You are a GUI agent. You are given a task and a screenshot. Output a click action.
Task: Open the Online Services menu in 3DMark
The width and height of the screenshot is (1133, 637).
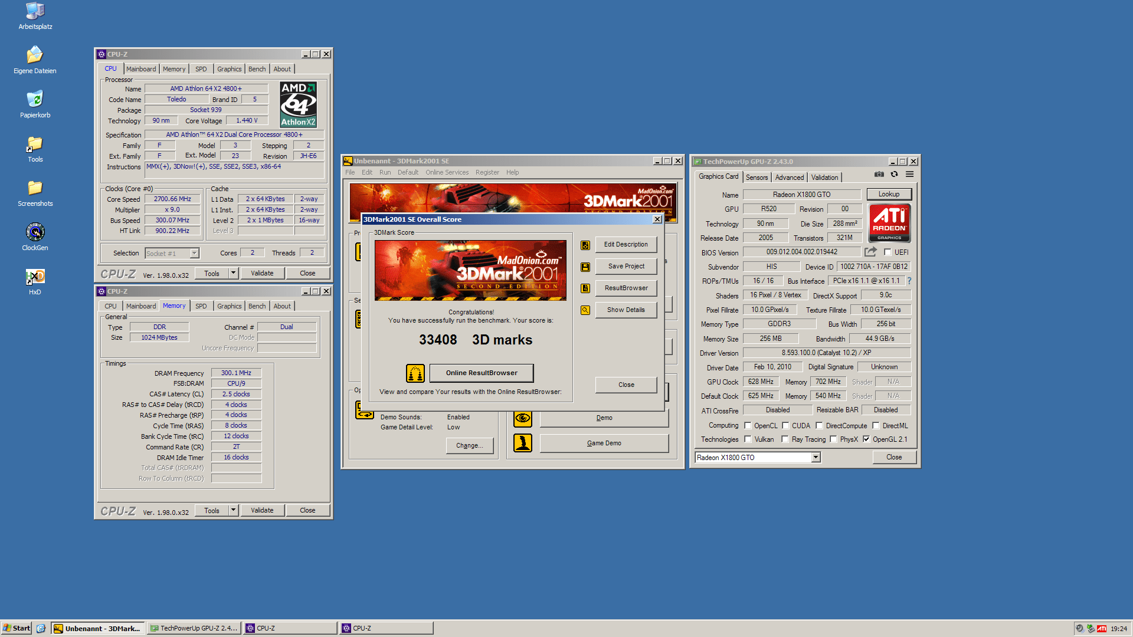[447, 173]
